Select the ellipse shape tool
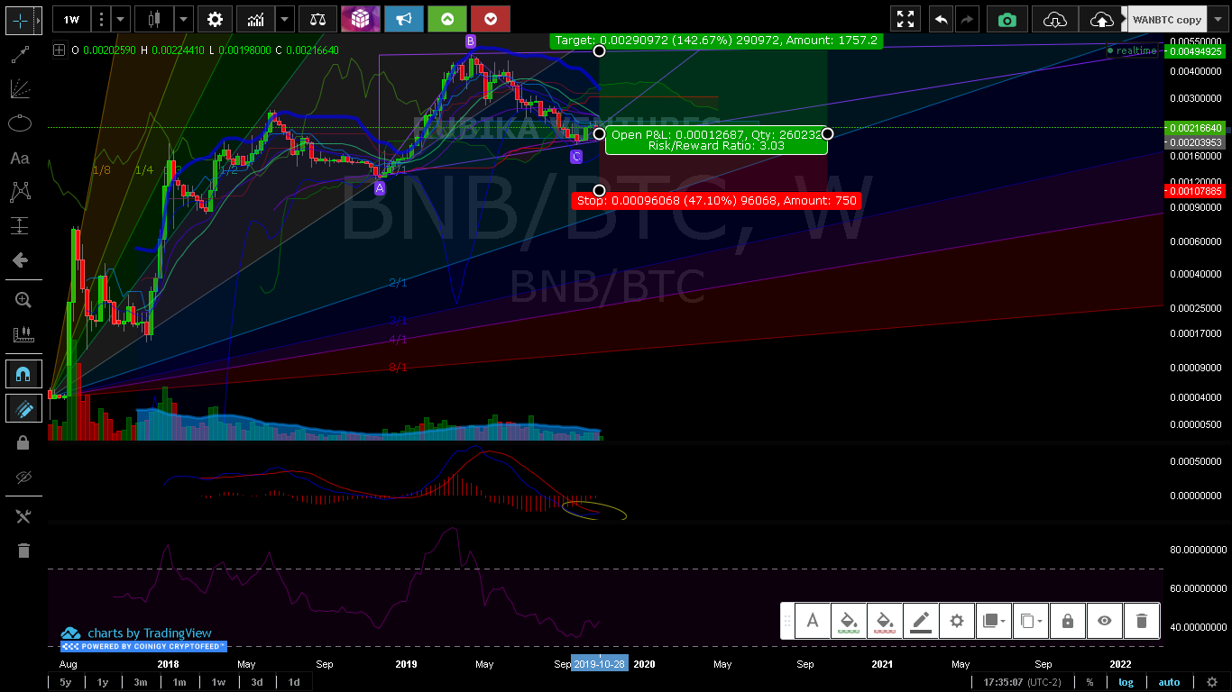 click(x=20, y=123)
